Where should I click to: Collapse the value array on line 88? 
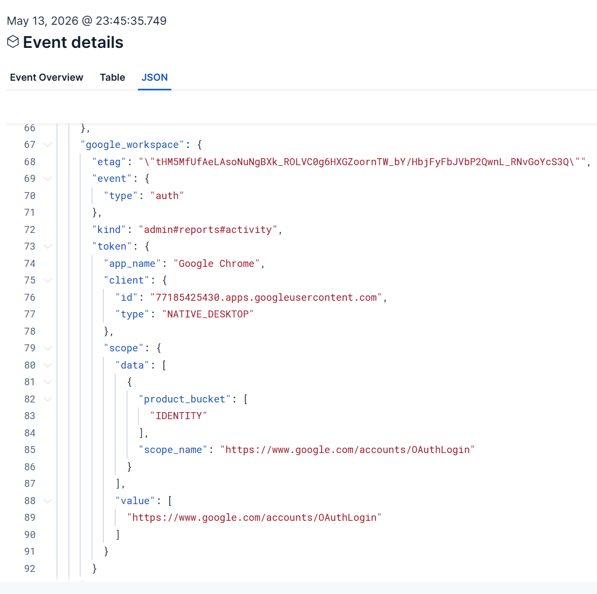[x=47, y=501]
